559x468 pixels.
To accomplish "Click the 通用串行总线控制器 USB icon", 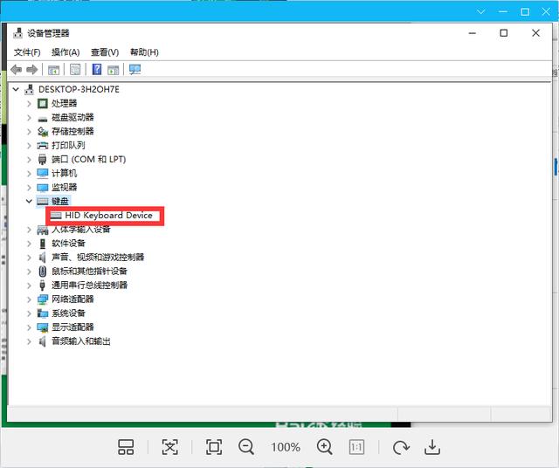I will 43,286.
